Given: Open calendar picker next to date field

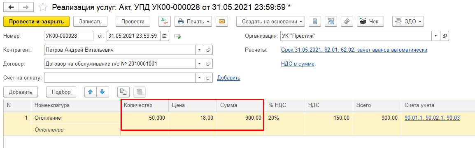Looking at the screenshot, I should (x=165, y=36).
